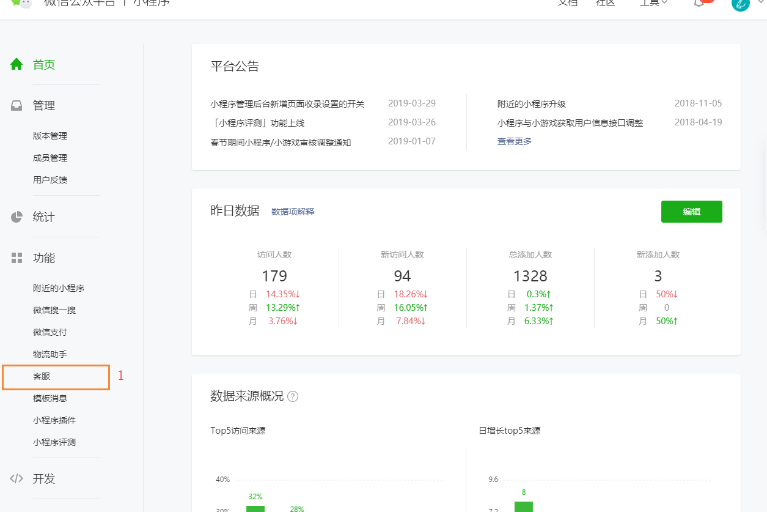Click the 统计 pie chart icon
This screenshot has height=512, width=767.
(x=17, y=217)
